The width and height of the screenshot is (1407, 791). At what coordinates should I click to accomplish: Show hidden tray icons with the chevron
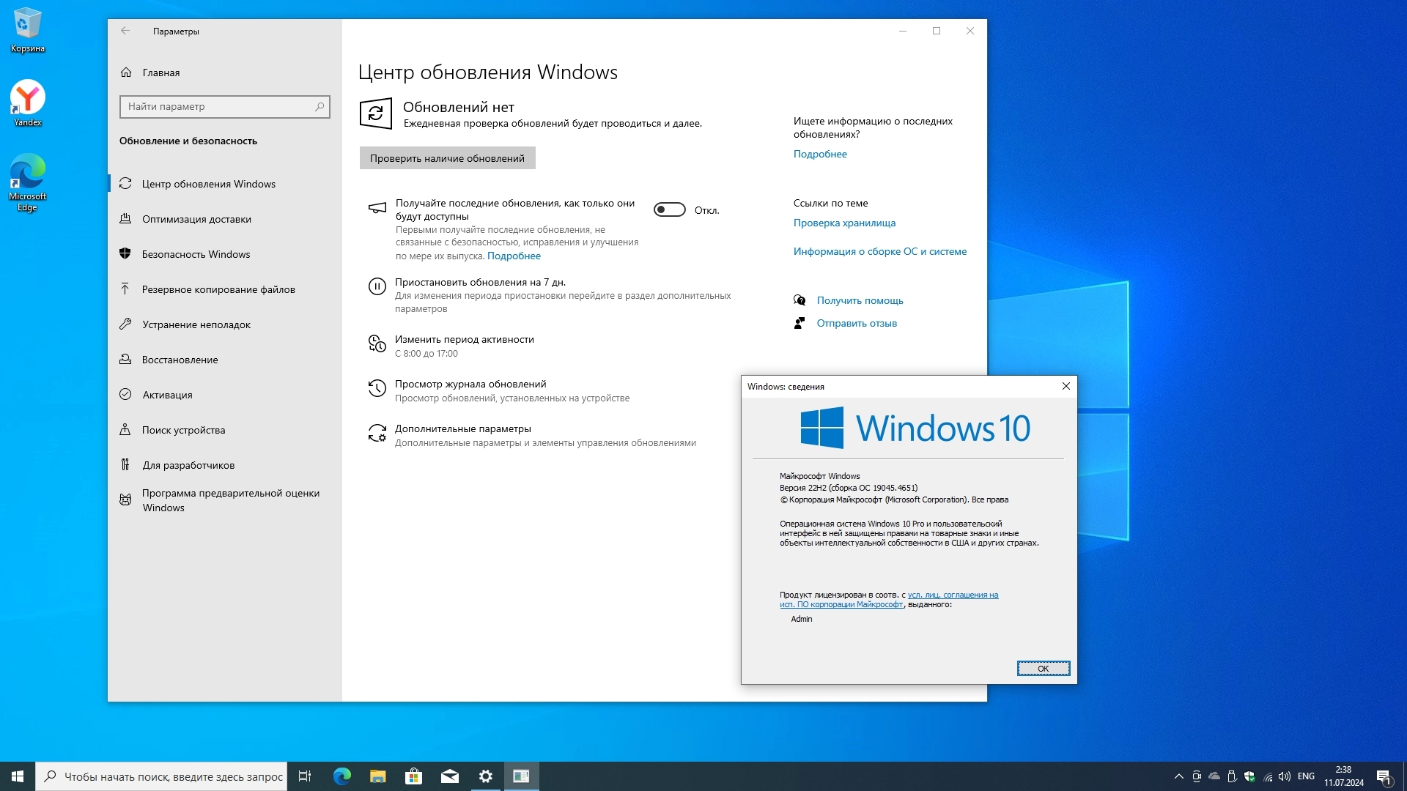click(1178, 776)
